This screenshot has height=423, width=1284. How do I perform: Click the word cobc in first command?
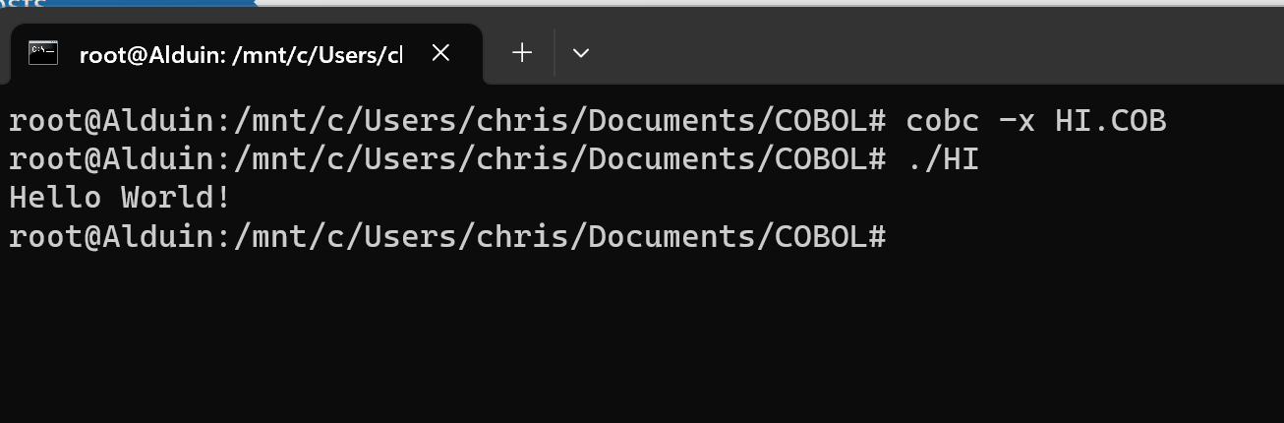pos(943,121)
